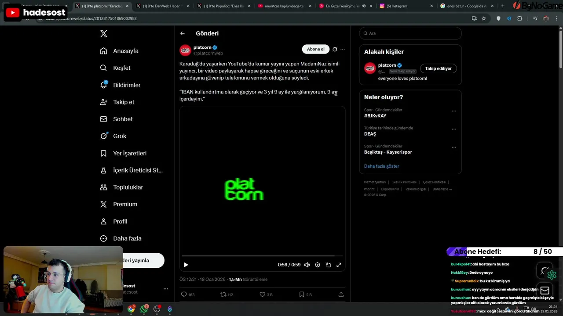Open the X logo home link
Image resolution: width=563 pixels, height=316 pixels.
[x=104, y=34]
